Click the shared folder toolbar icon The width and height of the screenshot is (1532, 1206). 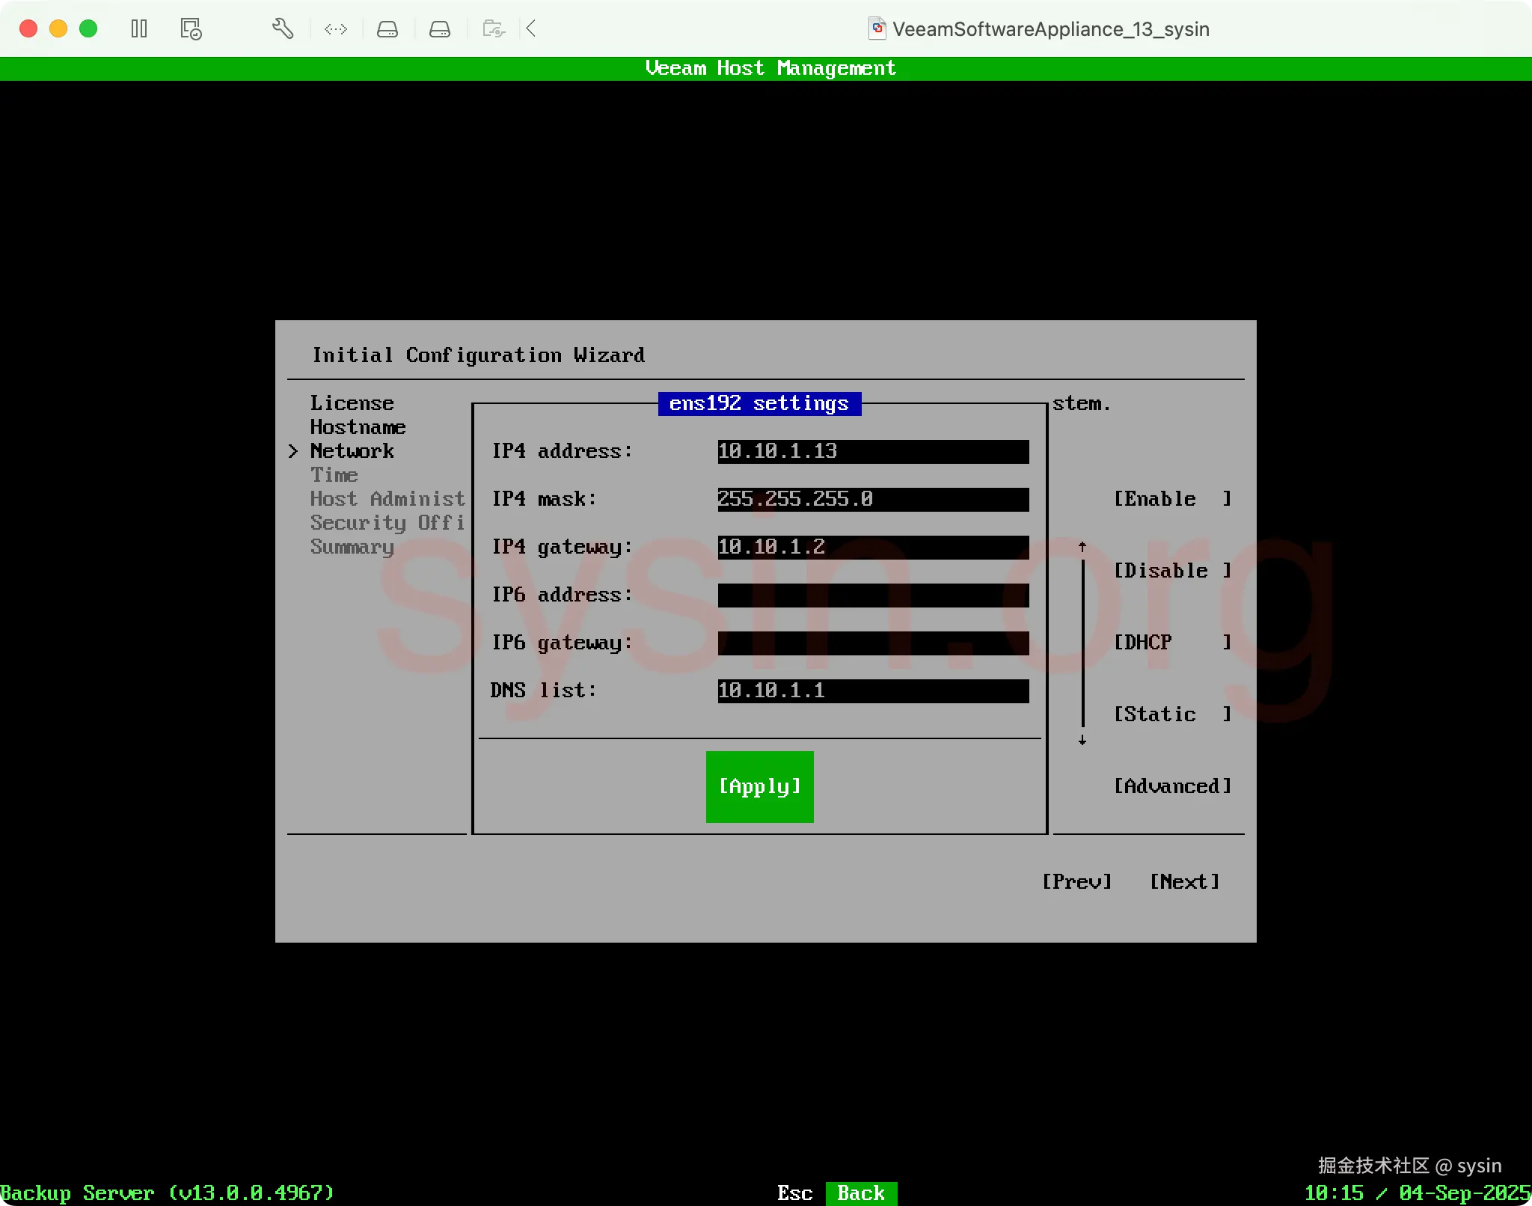coord(494,29)
